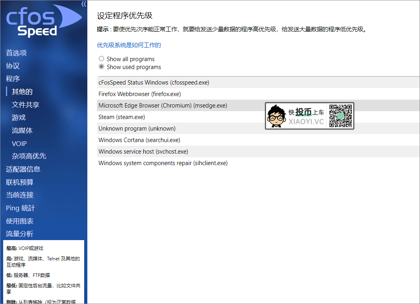This screenshot has width=420, height=304.
Task: Select the VOIP submenu item
Action: coord(19,144)
